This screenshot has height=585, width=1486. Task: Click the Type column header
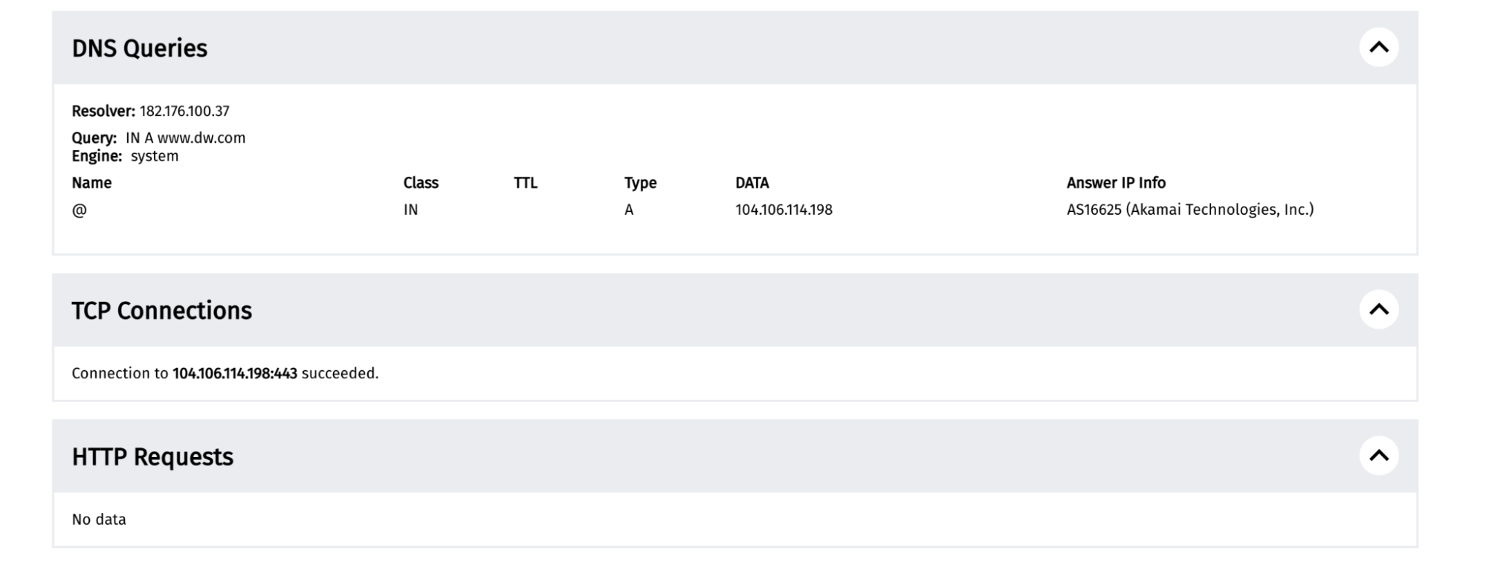tap(640, 183)
